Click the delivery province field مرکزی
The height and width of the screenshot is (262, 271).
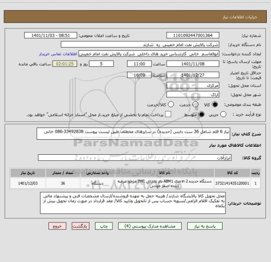click(x=193, y=85)
